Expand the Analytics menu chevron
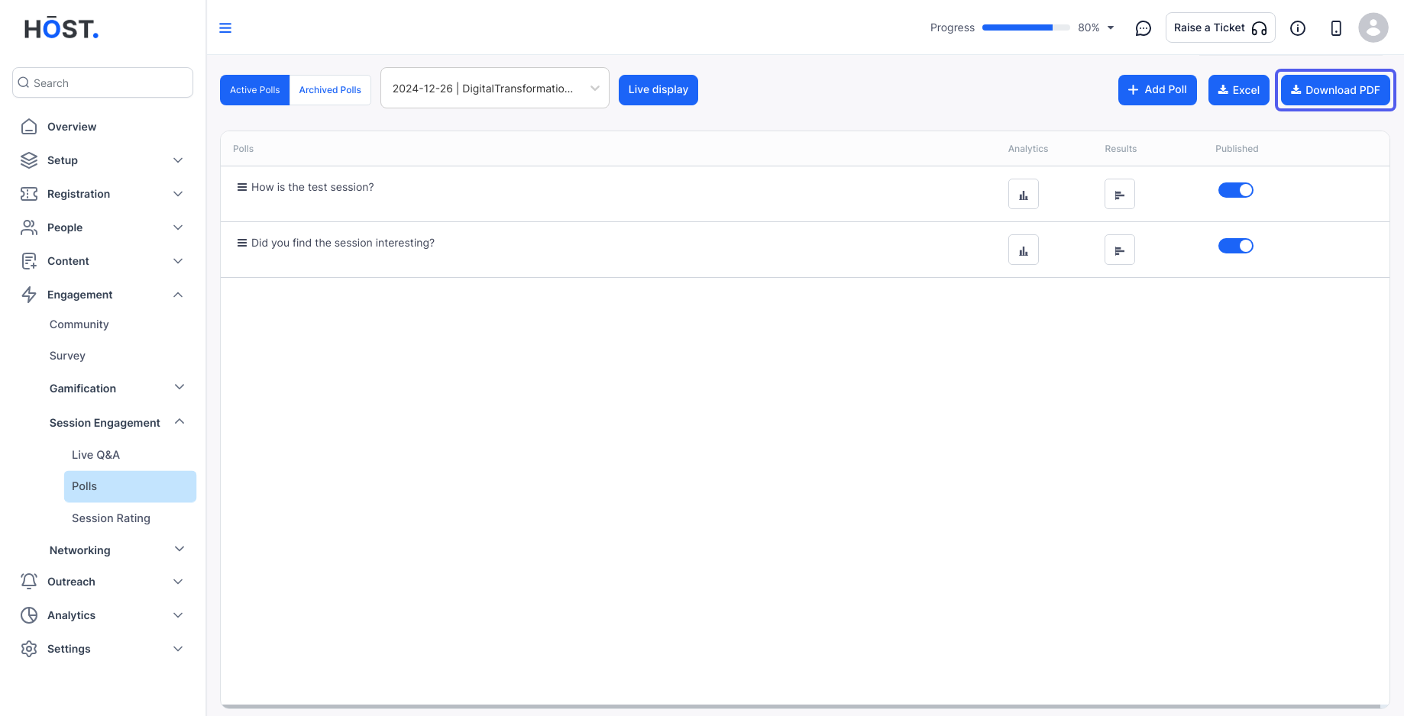 tap(178, 615)
